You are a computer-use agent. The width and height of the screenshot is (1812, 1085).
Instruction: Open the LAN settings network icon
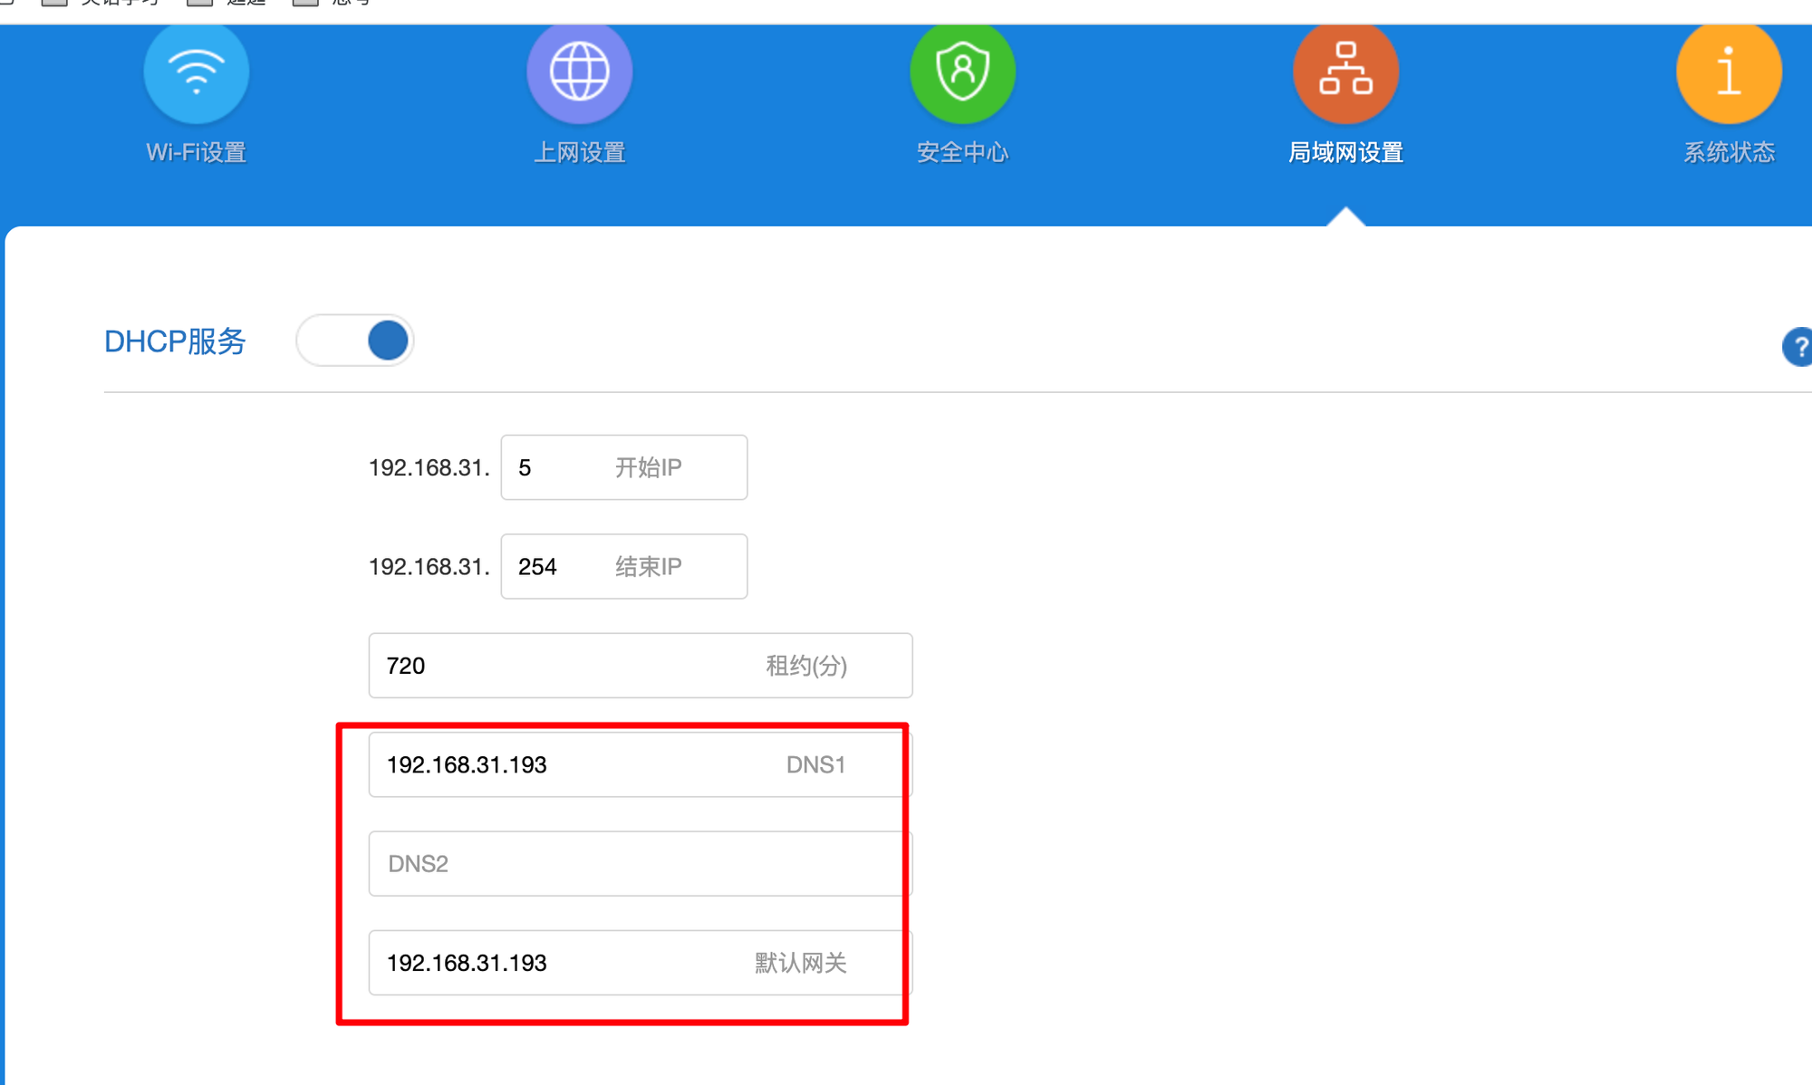pos(1346,73)
